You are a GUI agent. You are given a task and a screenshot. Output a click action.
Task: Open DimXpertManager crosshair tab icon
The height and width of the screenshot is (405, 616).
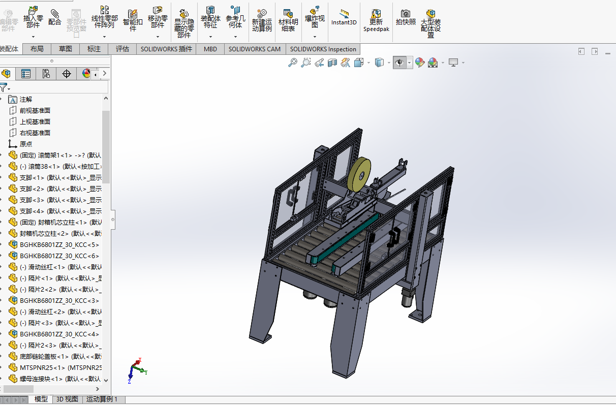click(66, 74)
